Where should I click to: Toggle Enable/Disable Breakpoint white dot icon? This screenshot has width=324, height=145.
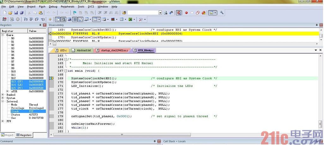pyautogui.click(x=192, y=13)
